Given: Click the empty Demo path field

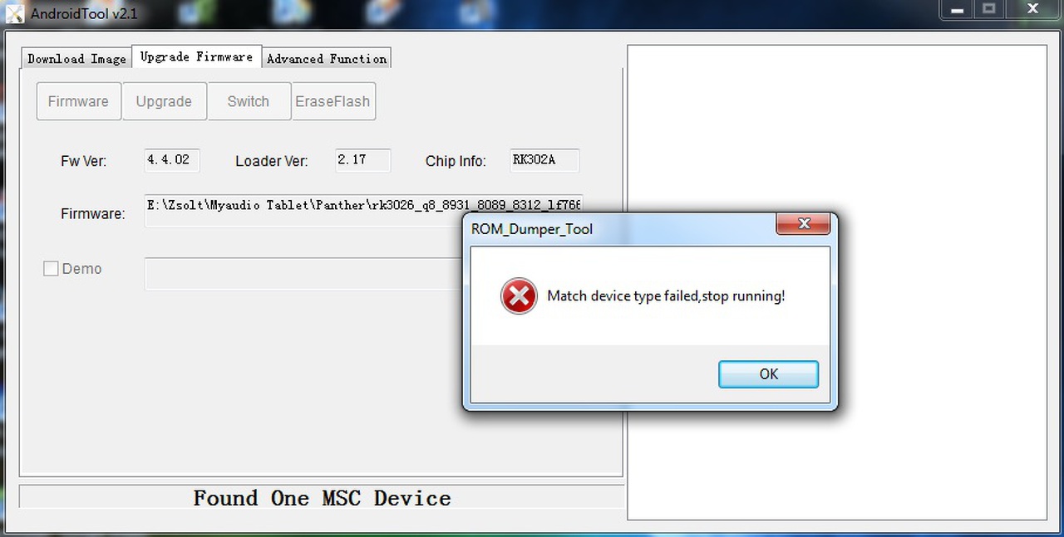Looking at the screenshot, I should (303, 274).
